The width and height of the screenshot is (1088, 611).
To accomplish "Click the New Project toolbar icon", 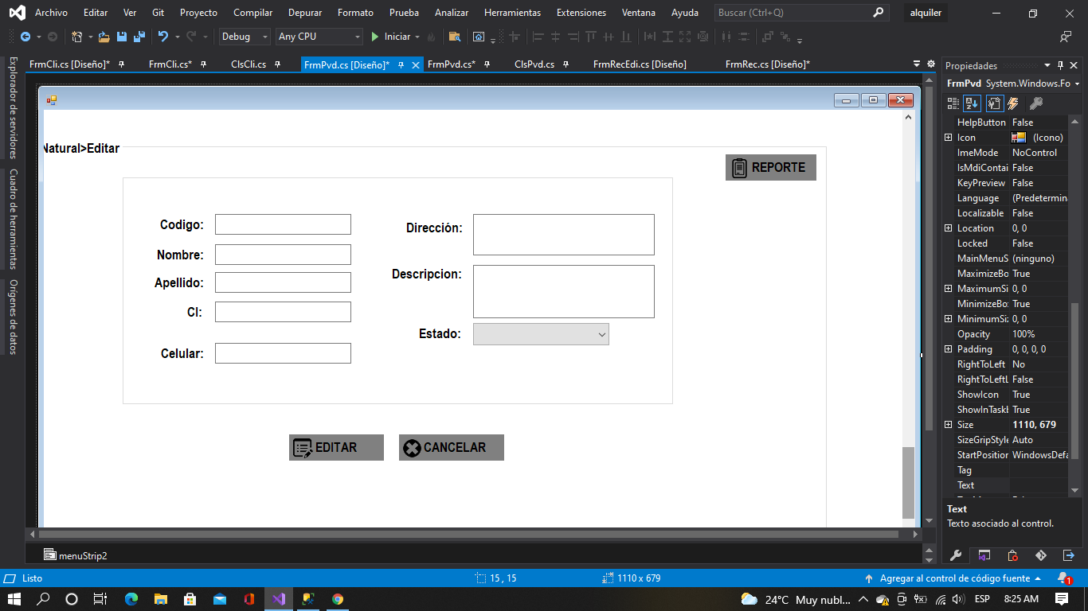I will pyautogui.click(x=76, y=37).
